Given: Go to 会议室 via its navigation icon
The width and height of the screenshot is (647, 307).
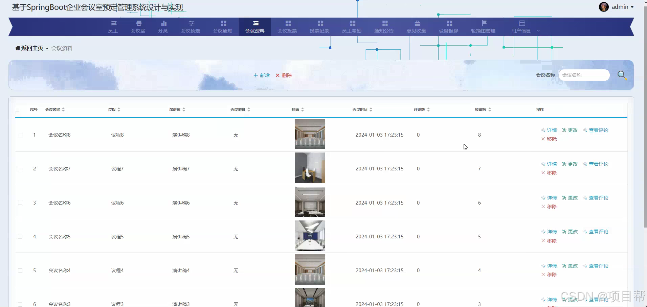Looking at the screenshot, I should coord(139,23).
